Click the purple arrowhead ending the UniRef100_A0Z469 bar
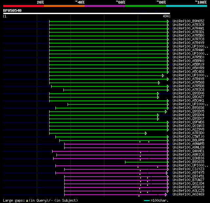This screenshot has height=203, width=210. point(166,194)
